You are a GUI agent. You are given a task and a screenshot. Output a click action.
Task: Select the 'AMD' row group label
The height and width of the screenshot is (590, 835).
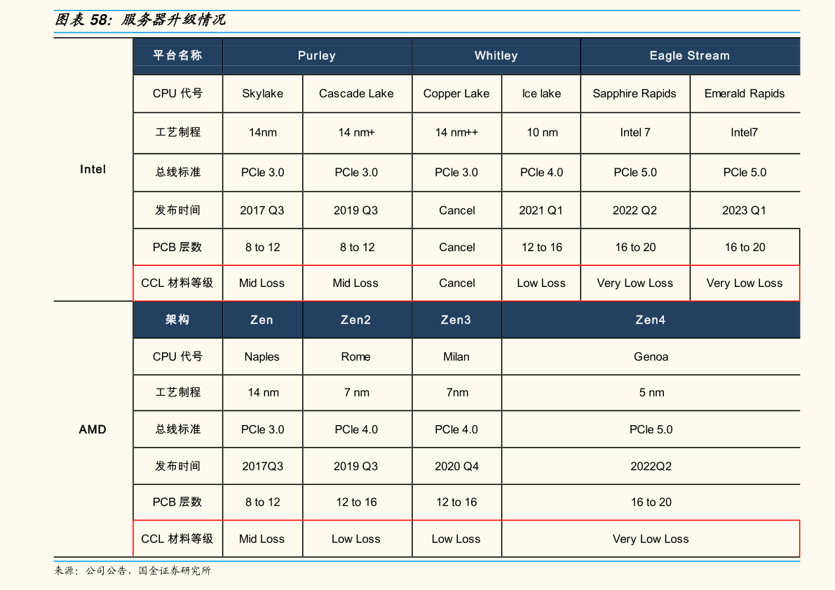[93, 429]
